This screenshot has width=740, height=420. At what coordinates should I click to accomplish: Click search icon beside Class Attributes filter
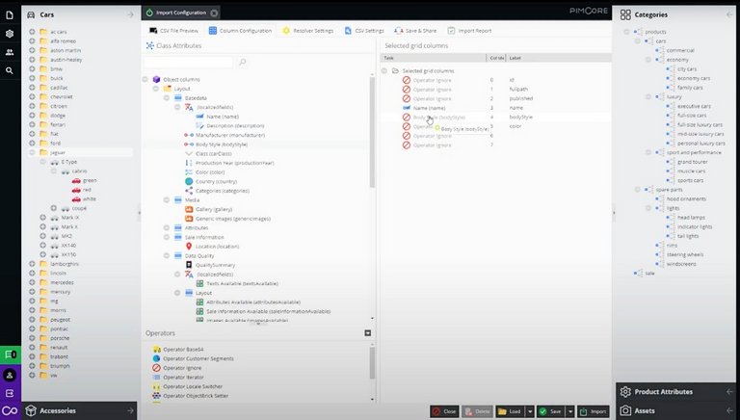tap(242, 63)
